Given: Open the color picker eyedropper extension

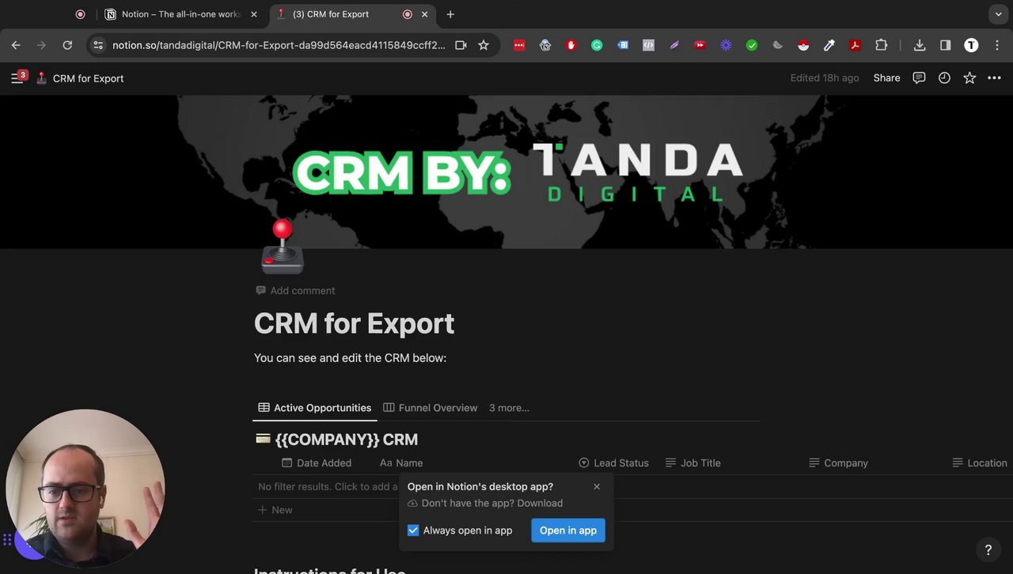Looking at the screenshot, I should 829,45.
